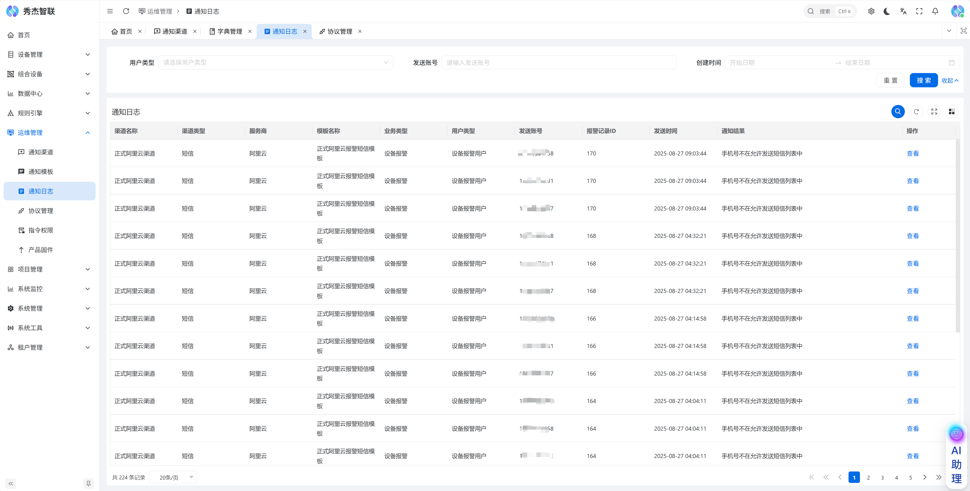The width and height of the screenshot is (970, 491).
Task: Open 通知模板 in the sidebar menu
Action: pyautogui.click(x=41, y=172)
